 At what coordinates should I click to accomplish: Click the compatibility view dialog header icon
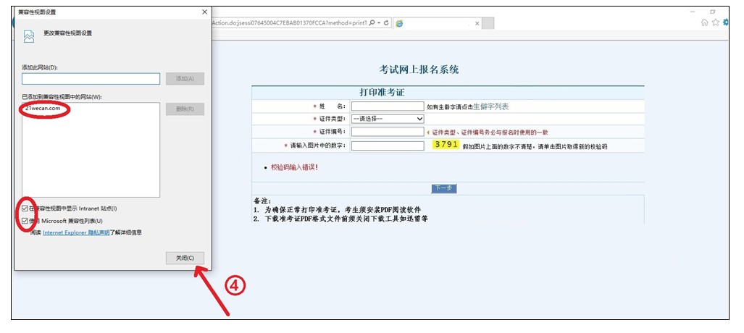(x=29, y=36)
